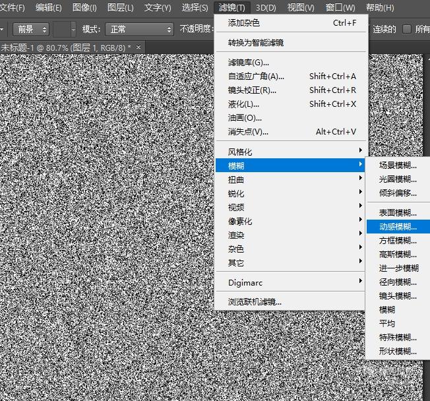Image resolution: width=430 pixels, height=401 pixels.
Task: Apply last filter 添加杂色
Action: coord(292,23)
